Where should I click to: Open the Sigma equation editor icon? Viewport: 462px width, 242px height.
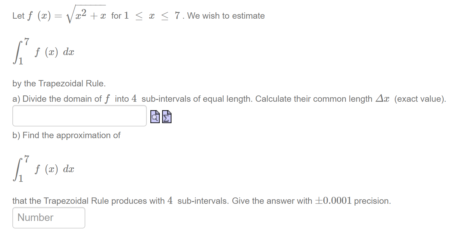pos(167,117)
